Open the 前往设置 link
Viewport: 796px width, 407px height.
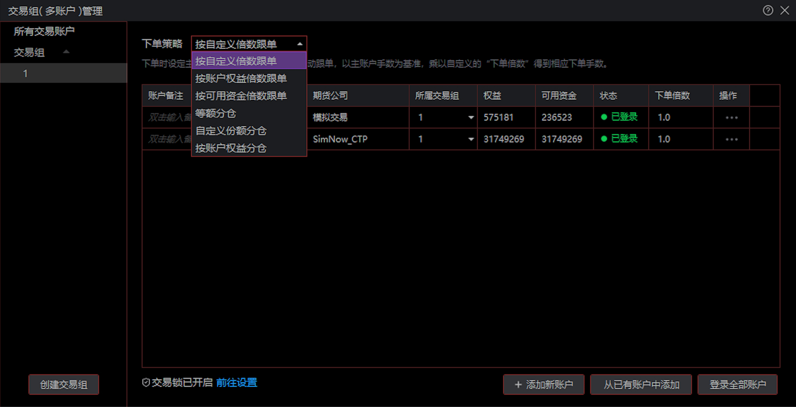[x=237, y=383]
